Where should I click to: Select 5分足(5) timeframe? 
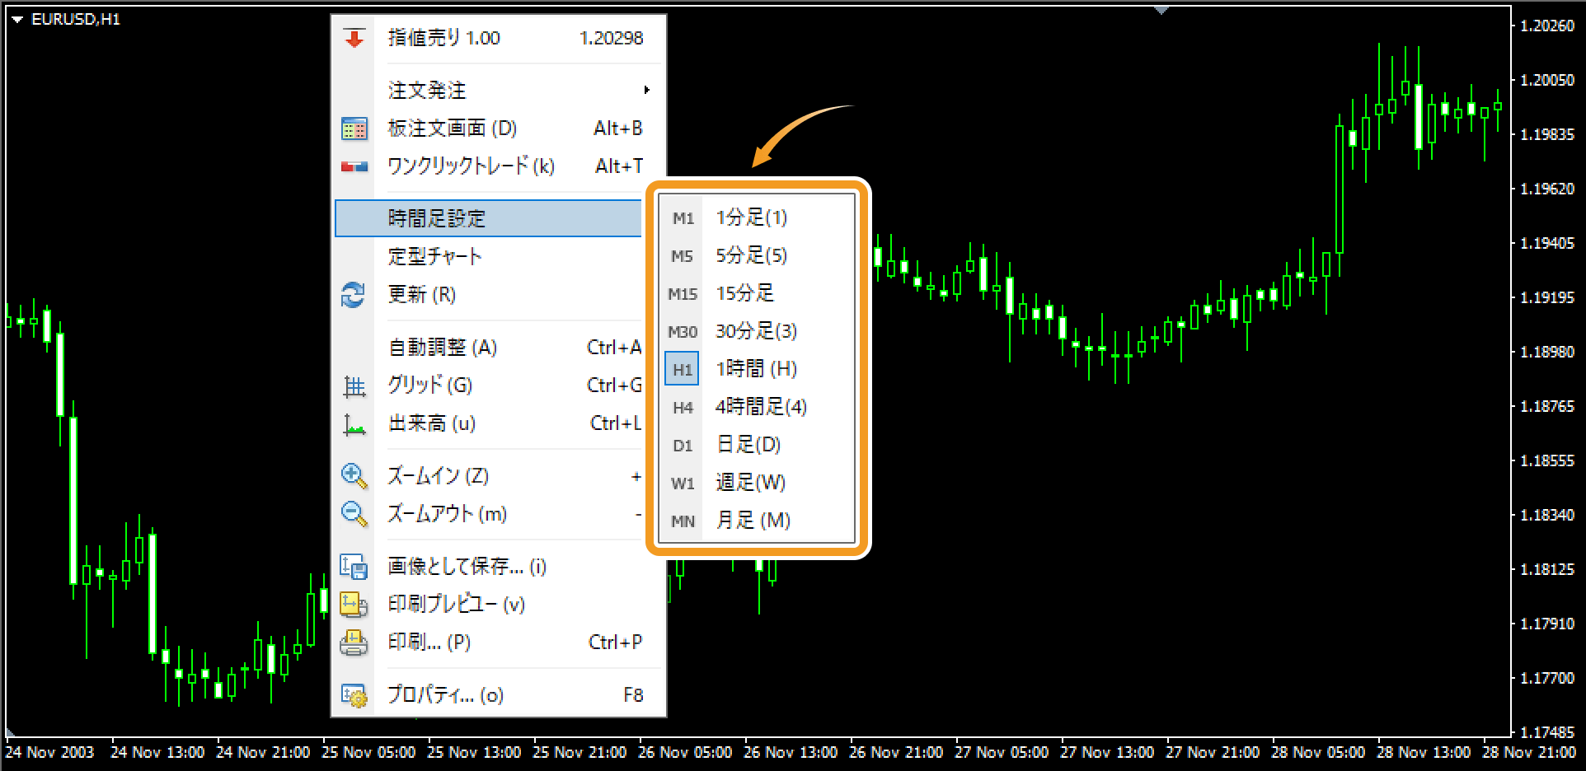tap(757, 256)
